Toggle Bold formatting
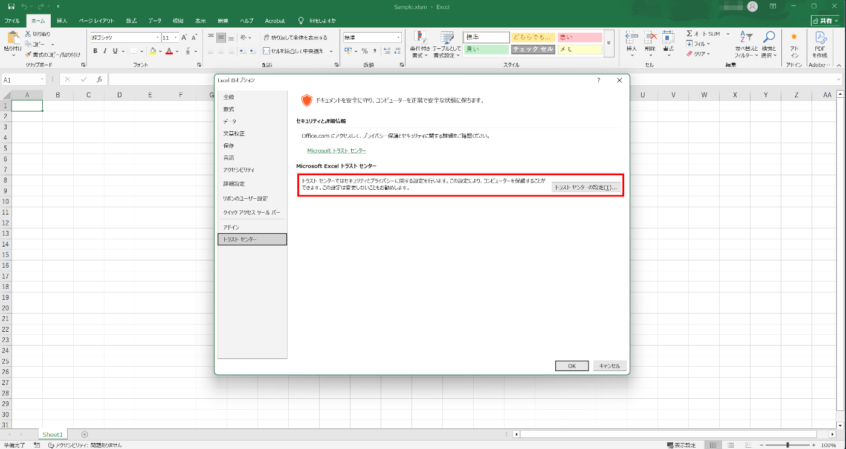The height and width of the screenshot is (449, 846). click(x=95, y=51)
